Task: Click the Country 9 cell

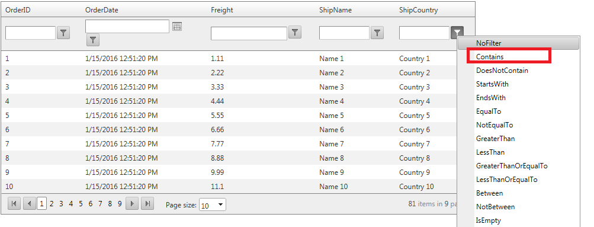Action: 415,172
